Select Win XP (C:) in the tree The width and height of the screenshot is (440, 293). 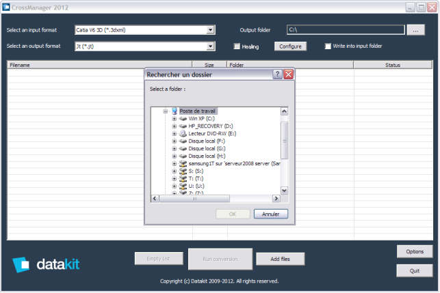[x=202, y=119]
